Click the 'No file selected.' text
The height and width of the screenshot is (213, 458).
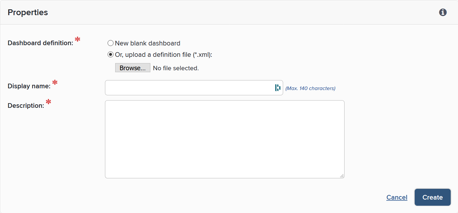click(176, 68)
